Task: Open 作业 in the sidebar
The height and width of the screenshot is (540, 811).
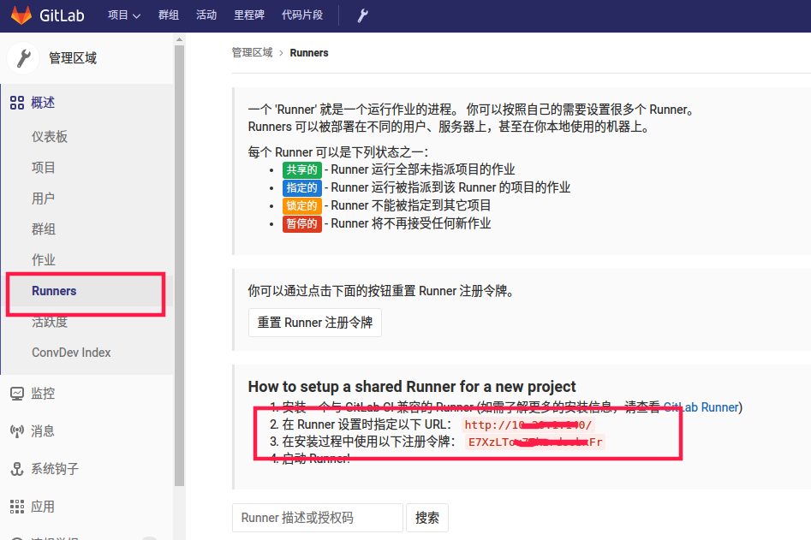Action: 44,259
